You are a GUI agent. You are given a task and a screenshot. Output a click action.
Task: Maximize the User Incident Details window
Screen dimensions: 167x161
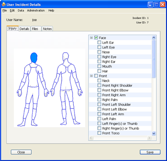coord(156,4)
